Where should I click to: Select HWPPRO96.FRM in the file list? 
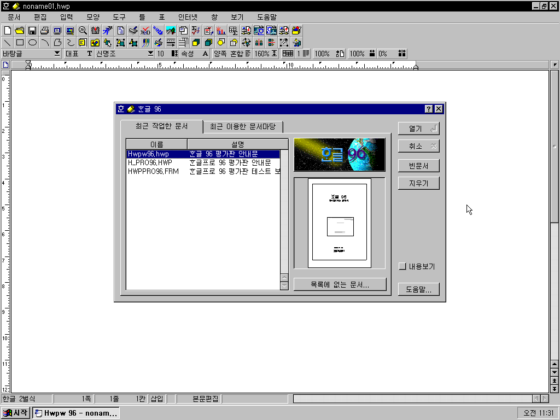(203, 171)
